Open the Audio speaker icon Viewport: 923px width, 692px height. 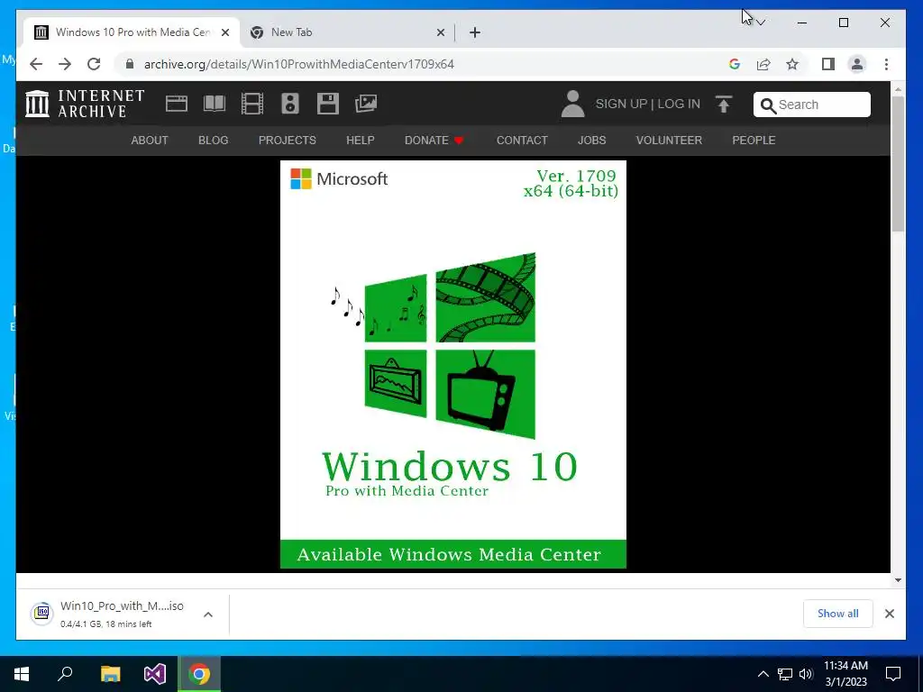(x=289, y=104)
